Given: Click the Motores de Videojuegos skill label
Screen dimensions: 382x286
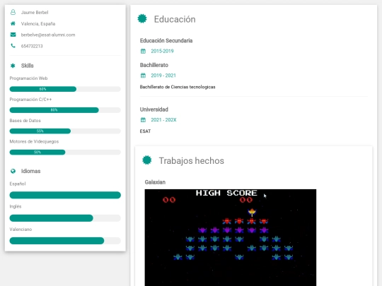Looking at the screenshot, I should 34,141.
